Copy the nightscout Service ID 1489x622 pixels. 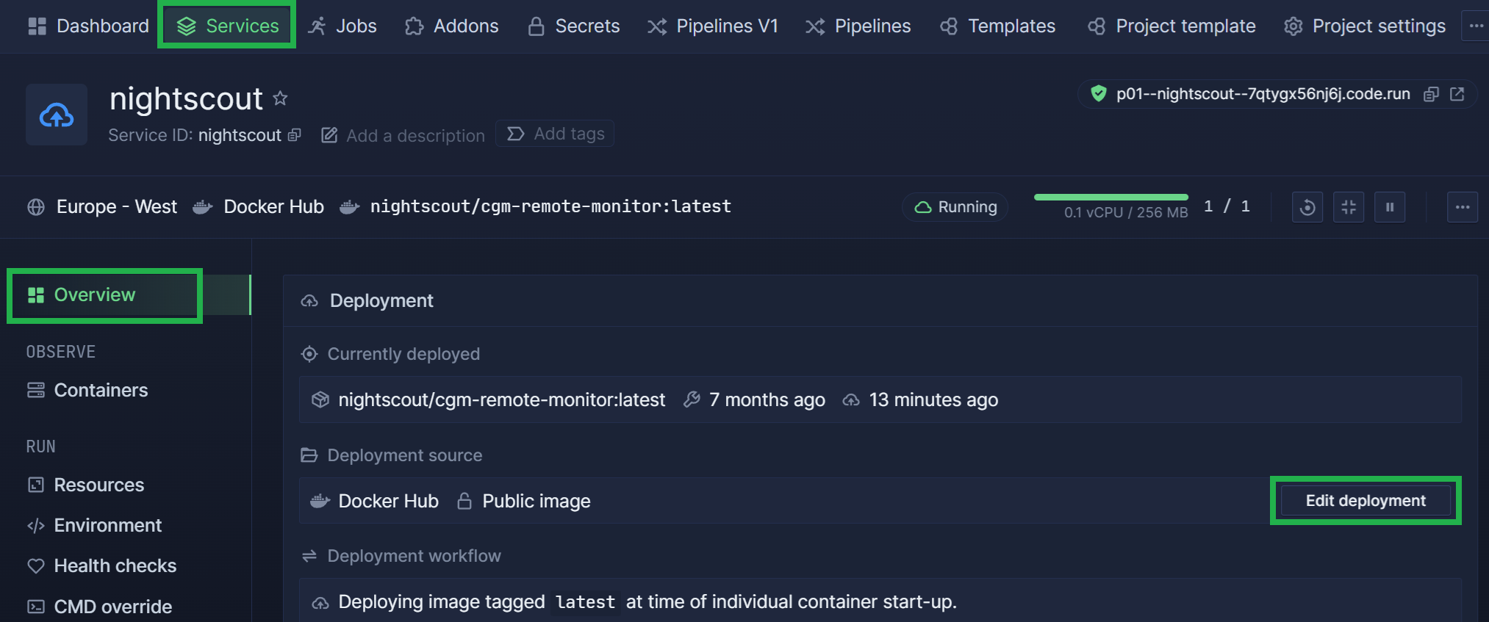coord(295,135)
